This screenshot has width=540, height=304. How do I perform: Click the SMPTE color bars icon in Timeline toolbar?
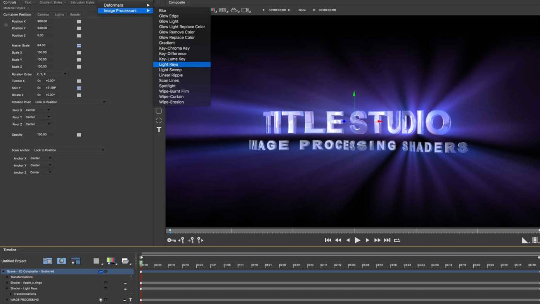111,261
